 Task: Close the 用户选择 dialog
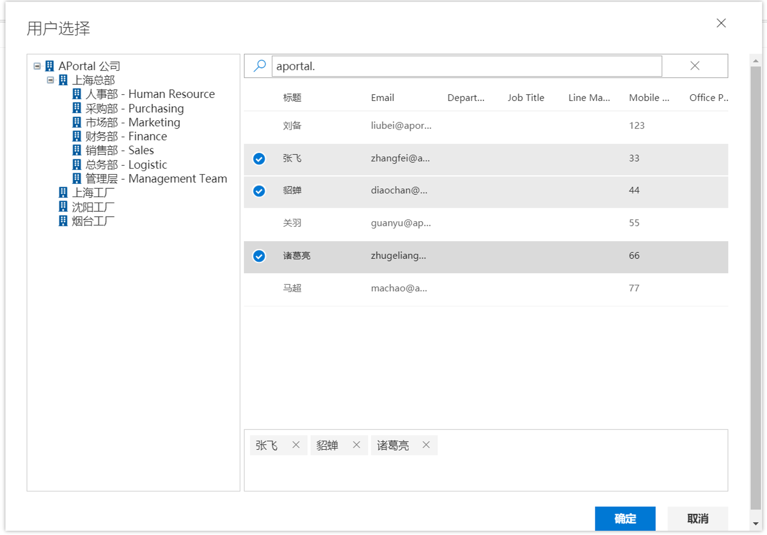click(721, 23)
